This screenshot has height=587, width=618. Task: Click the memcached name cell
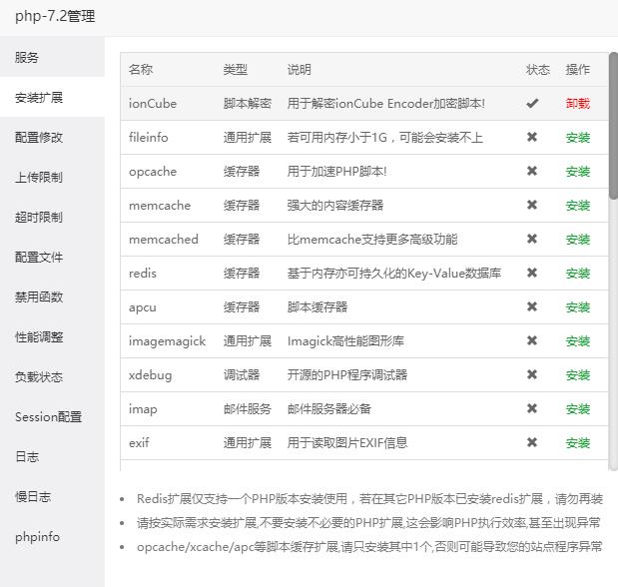(x=164, y=239)
